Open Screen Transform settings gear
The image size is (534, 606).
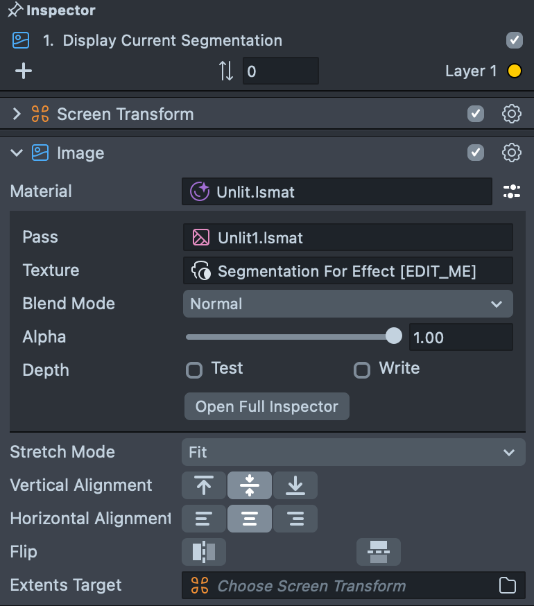click(x=511, y=114)
